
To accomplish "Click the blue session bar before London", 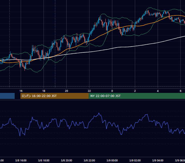I will click(7, 96).
